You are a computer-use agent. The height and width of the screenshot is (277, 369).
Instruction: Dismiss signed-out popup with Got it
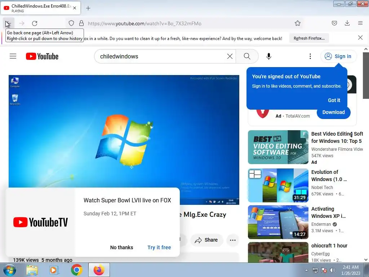(334, 100)
